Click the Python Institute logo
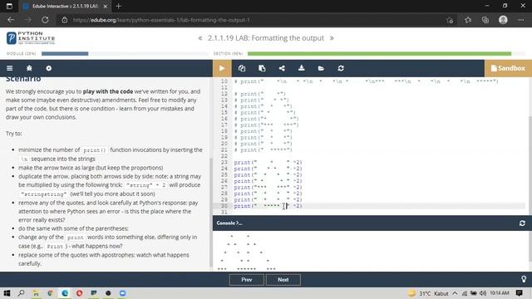Screen dimensions: 532x299 (31, 38)
